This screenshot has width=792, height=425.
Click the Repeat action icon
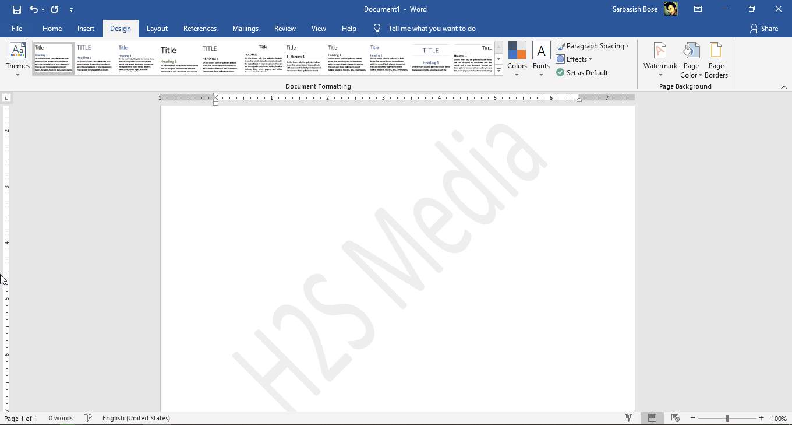pos(55,9)
